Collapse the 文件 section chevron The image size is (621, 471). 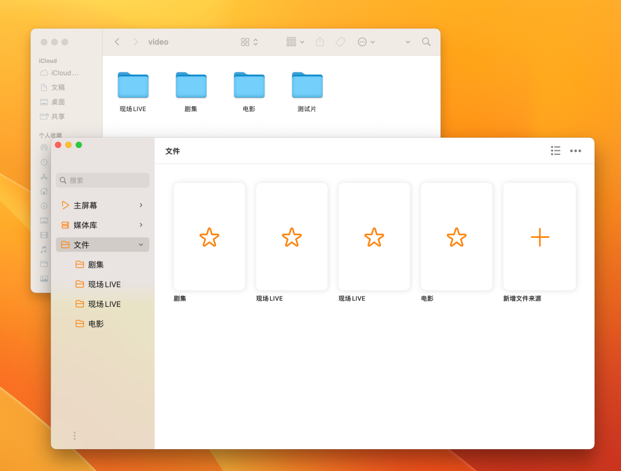[141, 245]
